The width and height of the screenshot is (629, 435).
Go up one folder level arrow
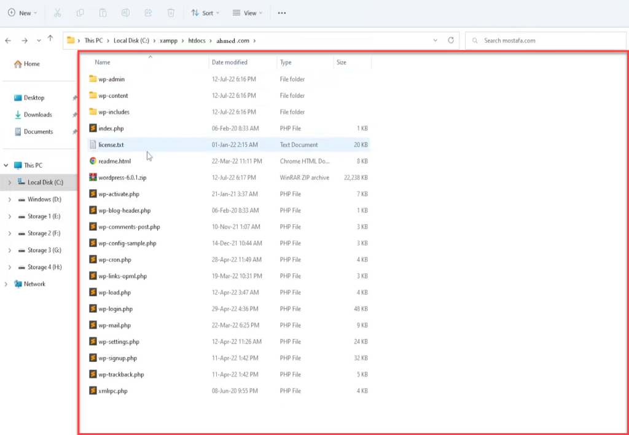[50, 39]
